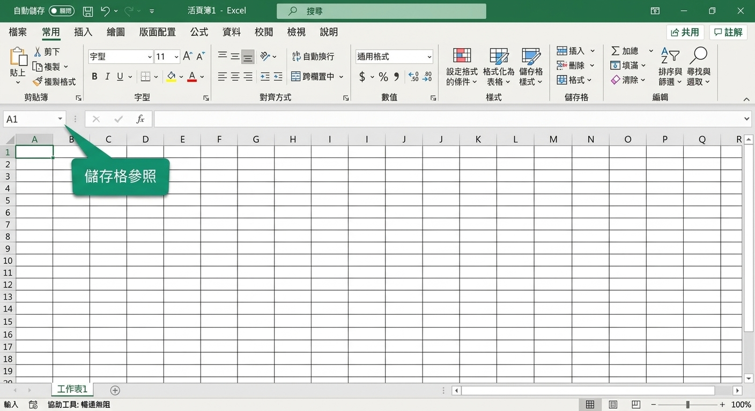Click the decrease decimal icon
755x411 pixels.
tap(427, 77)
